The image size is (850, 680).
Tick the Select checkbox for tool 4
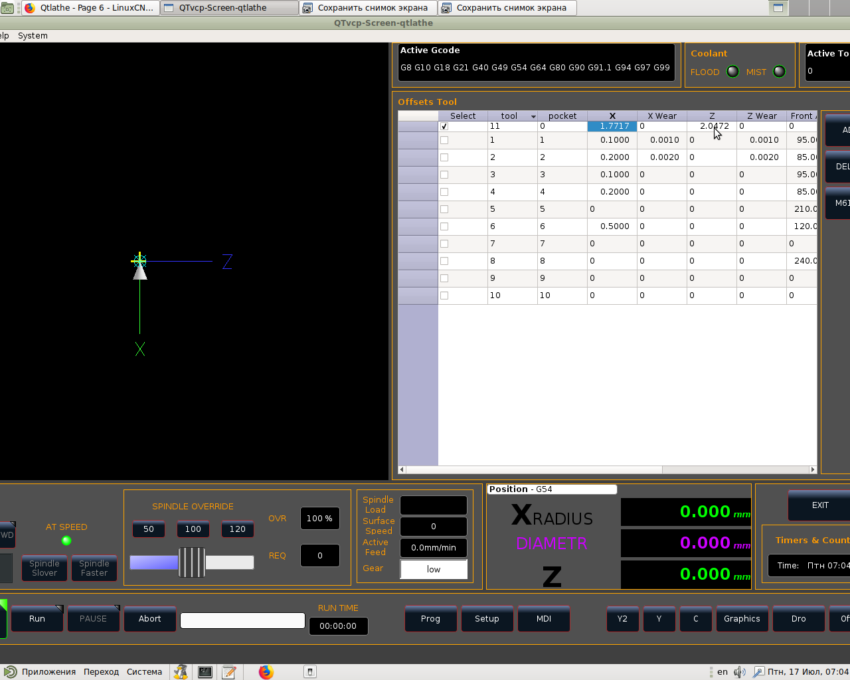point(444,192)
